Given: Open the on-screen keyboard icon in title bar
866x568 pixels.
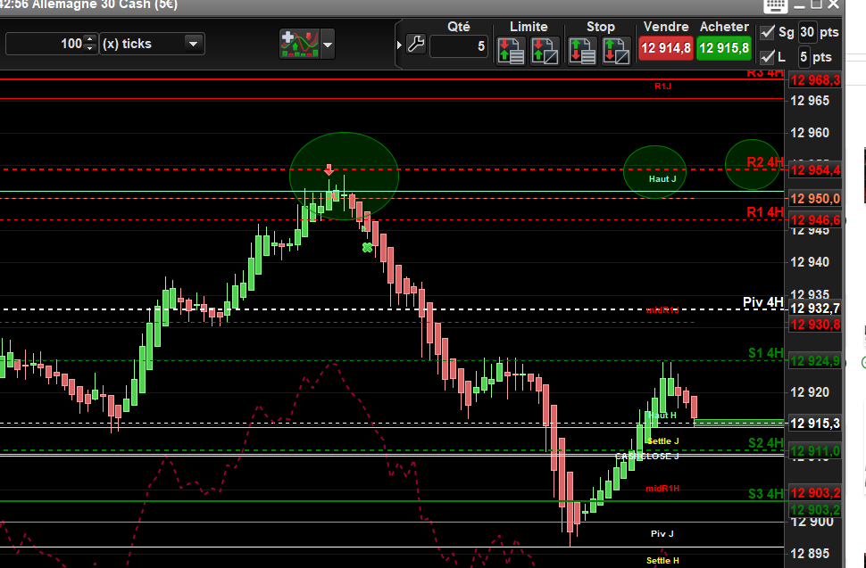Looking at the screenshot, I should click(x=776, y=5).
